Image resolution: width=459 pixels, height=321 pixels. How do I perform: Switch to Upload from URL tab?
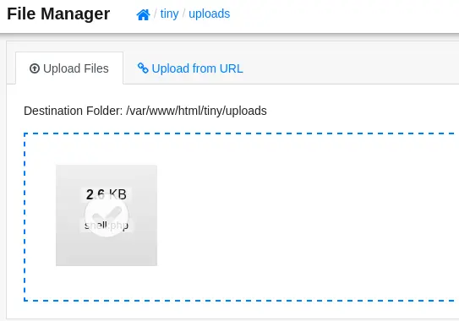tap(190, 68)
